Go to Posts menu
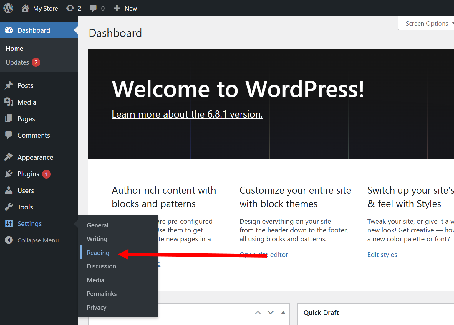Screen dimensions: 454x325 (x=25, y=85)
